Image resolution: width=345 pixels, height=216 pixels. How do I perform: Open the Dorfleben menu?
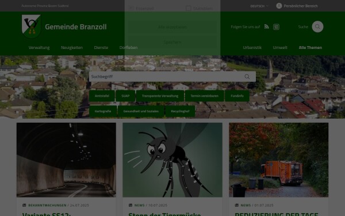(x=128, y=48)
